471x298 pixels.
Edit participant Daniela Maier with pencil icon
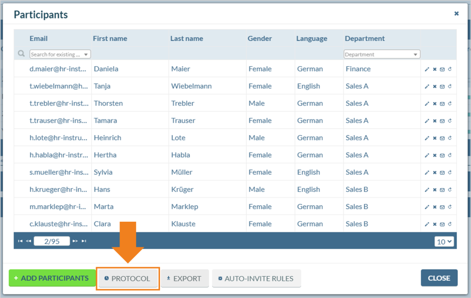tap(427, 69)
